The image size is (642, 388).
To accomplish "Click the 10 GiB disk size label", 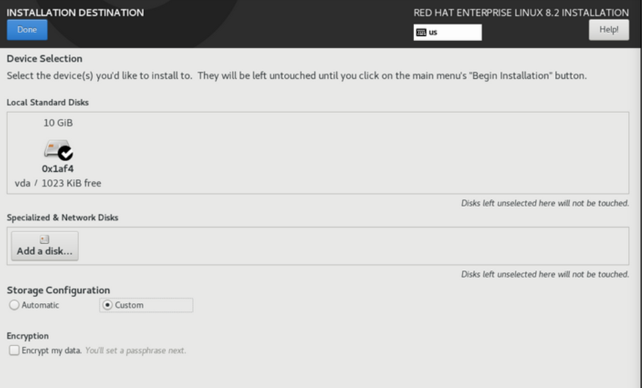I will click(58, 123).
